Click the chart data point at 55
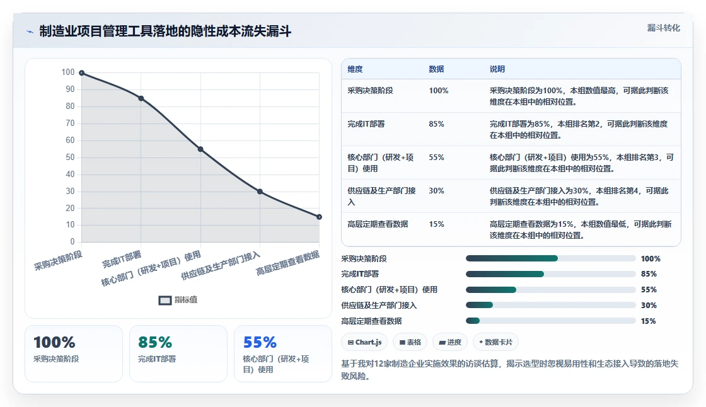Image resolution: width=706 pixels, height=407 pixels. (x=200, y=149)
